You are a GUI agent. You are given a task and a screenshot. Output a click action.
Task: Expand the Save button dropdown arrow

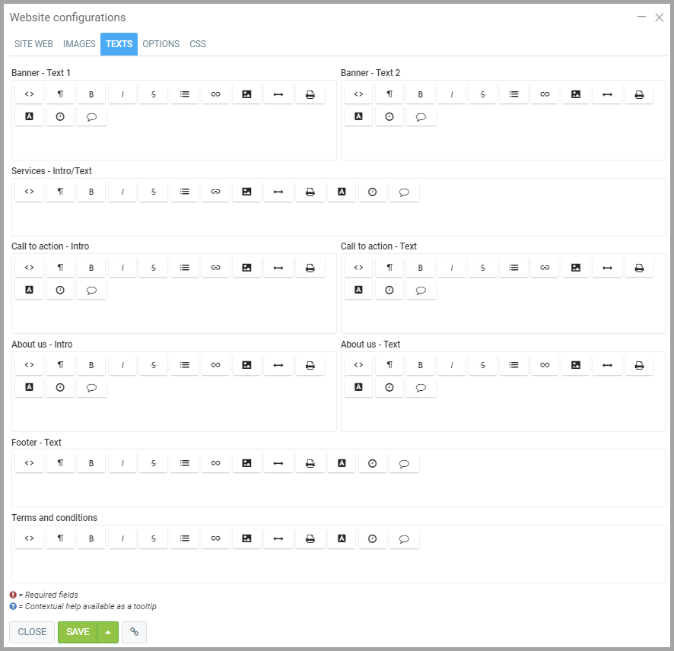[x=108, y=632]
